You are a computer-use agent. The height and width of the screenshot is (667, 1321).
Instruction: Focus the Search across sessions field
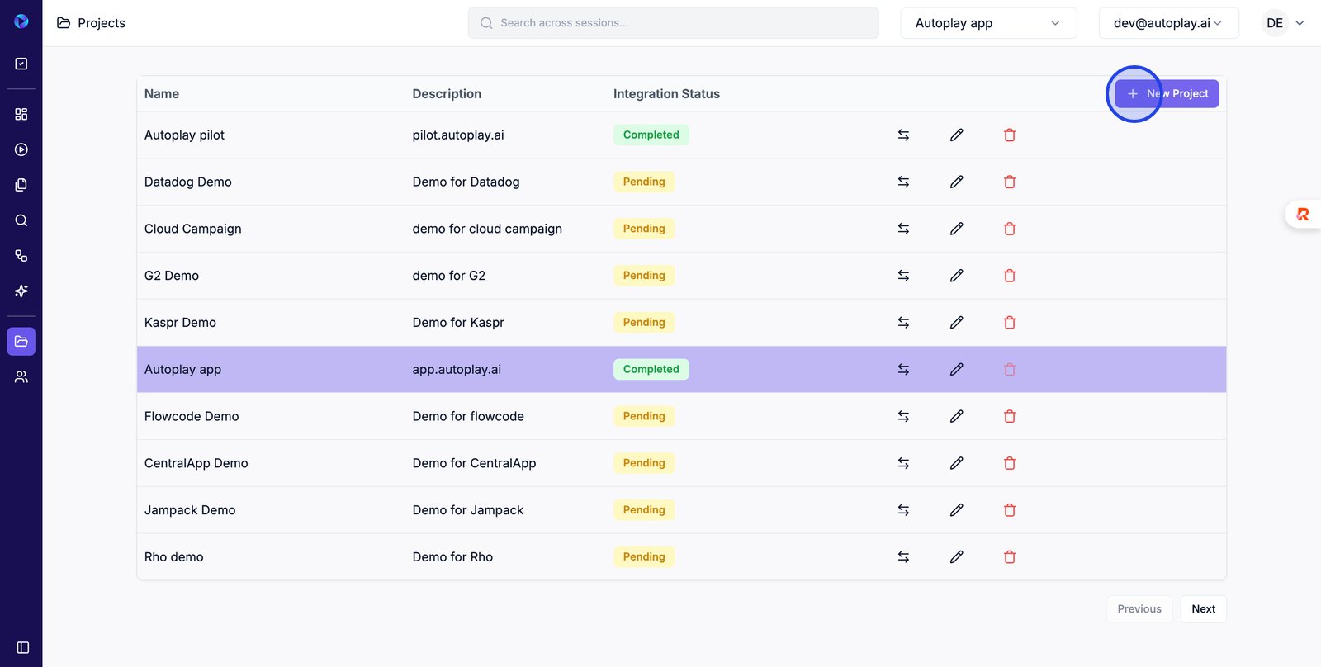tap(673, 23)
